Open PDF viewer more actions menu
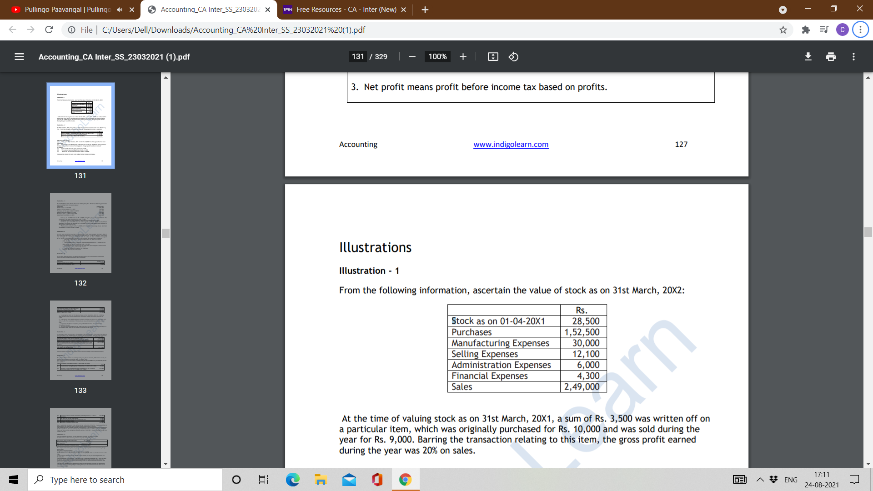 [x=853, y=57]
